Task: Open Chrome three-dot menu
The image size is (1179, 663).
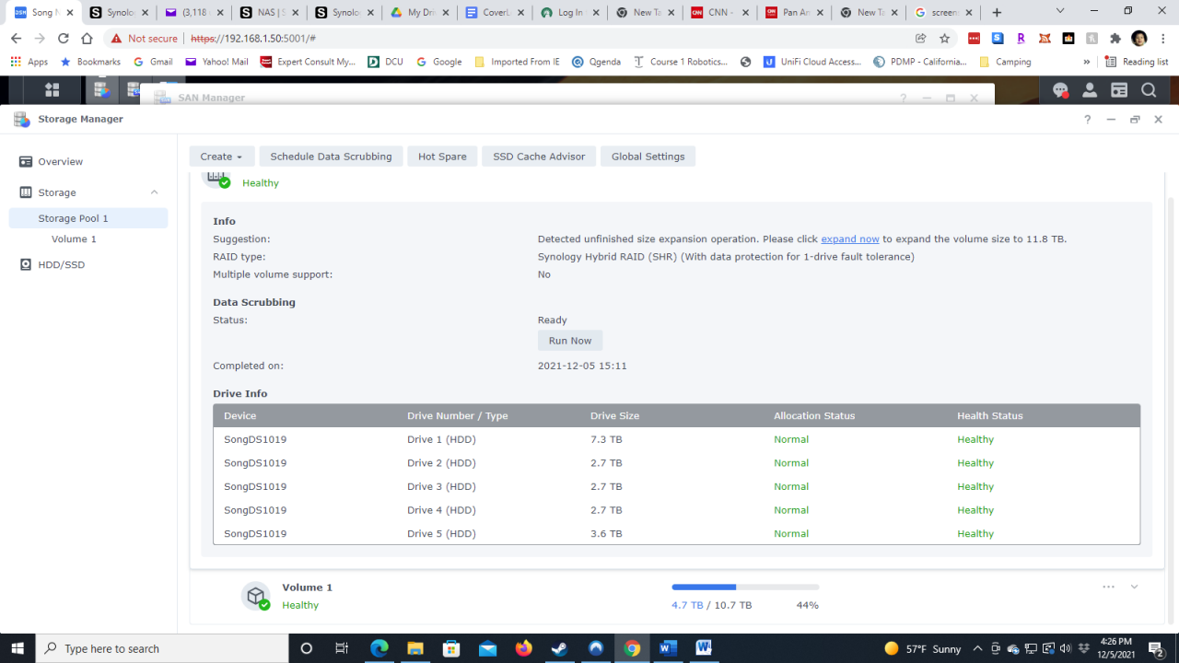Action: (x=1163, y=39)
